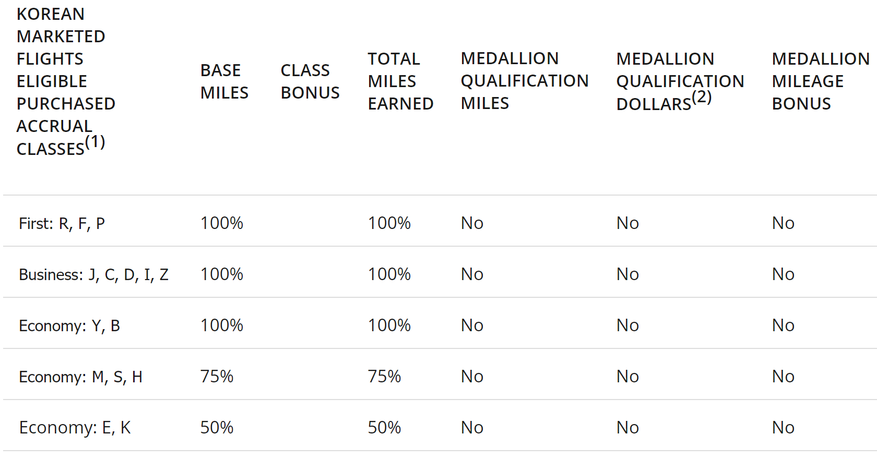Select the Total Miles Earned header

(400, 81)
